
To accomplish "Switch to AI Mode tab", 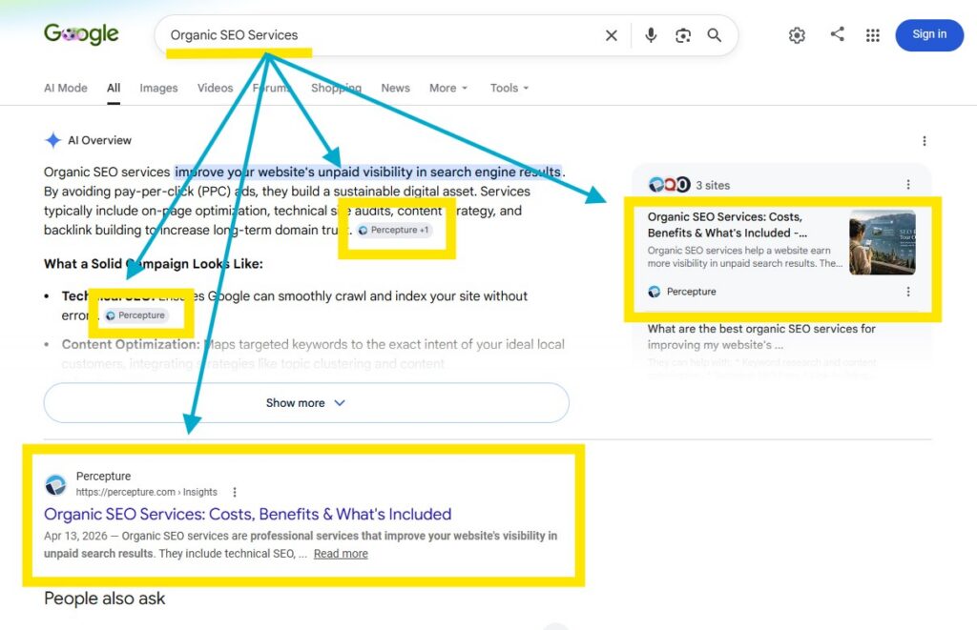I will pyautogui.click(x=66, y=89).
